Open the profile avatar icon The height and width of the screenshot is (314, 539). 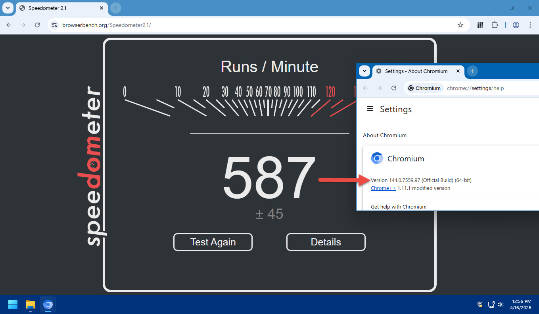[x=516, y=25]
